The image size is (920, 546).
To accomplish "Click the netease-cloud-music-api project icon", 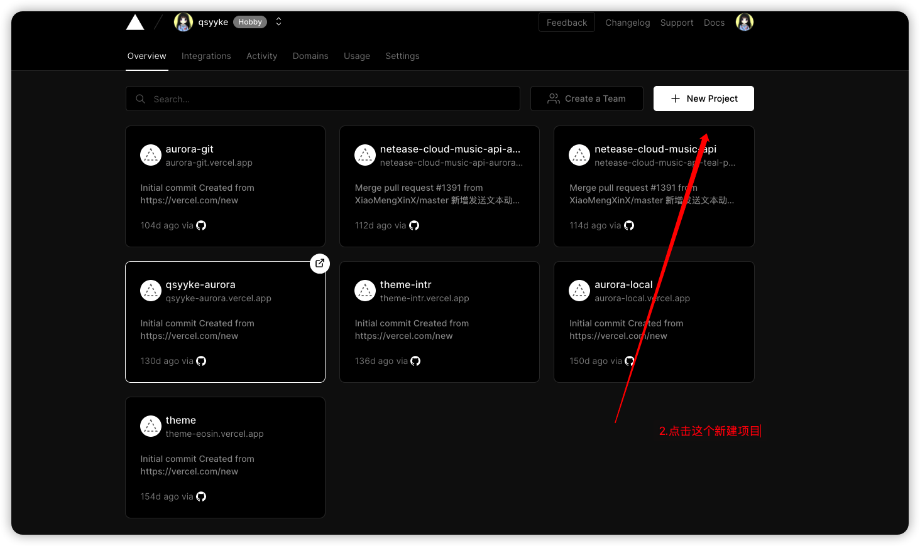I will (579, 154).
